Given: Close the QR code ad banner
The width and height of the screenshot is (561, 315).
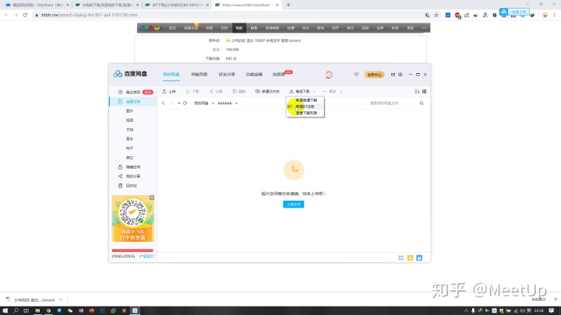Looking at the screenshot, I should (x=152, y=198).
